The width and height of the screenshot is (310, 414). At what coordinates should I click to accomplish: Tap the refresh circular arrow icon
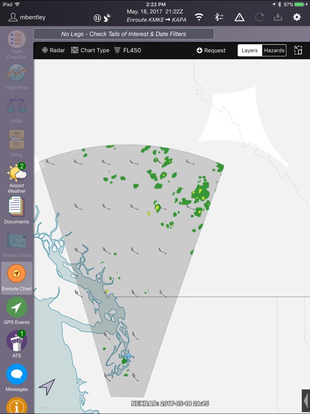[259, 18]
